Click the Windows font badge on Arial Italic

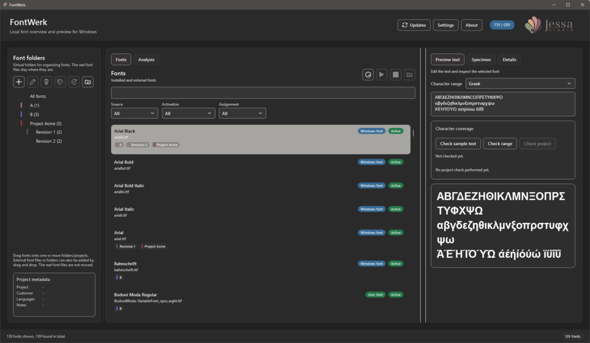click(x=372, y=209)
